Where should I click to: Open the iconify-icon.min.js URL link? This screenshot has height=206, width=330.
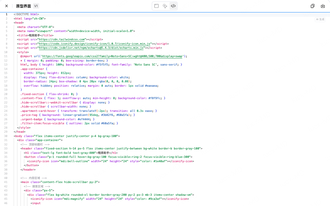pyautogui.click(x=95, y=44)
